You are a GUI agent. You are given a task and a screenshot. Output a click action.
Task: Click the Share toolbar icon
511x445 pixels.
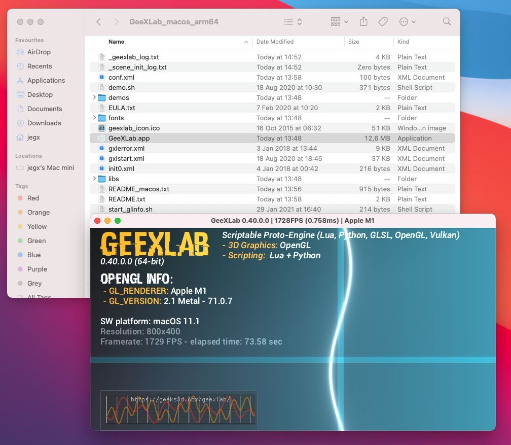[x=363, y=22]
